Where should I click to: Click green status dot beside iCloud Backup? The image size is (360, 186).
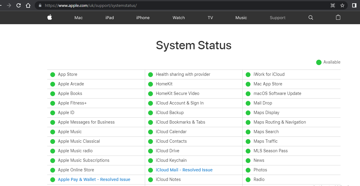coord(151,113)
